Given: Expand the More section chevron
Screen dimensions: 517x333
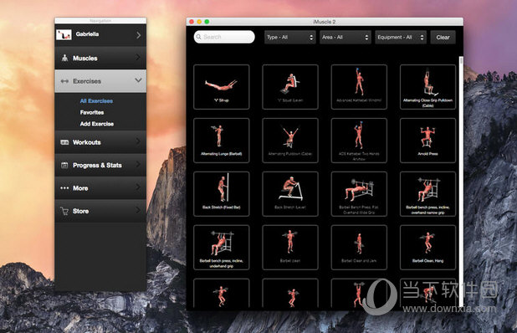Looking at the screenshot, I should (138, 187).
